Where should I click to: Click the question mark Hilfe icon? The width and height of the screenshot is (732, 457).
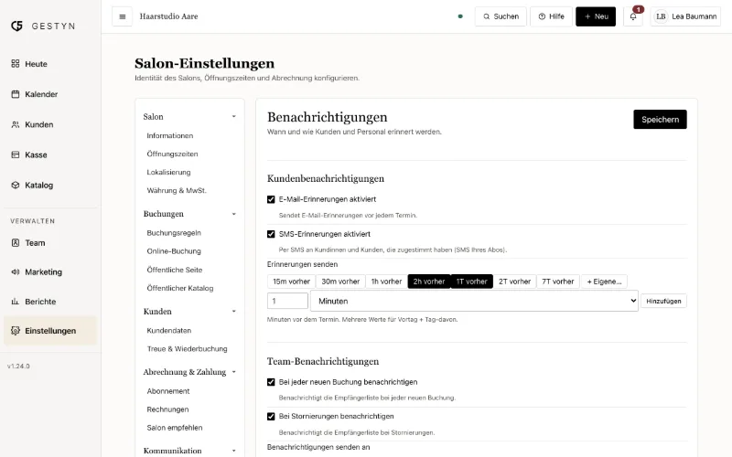[542, 16]
